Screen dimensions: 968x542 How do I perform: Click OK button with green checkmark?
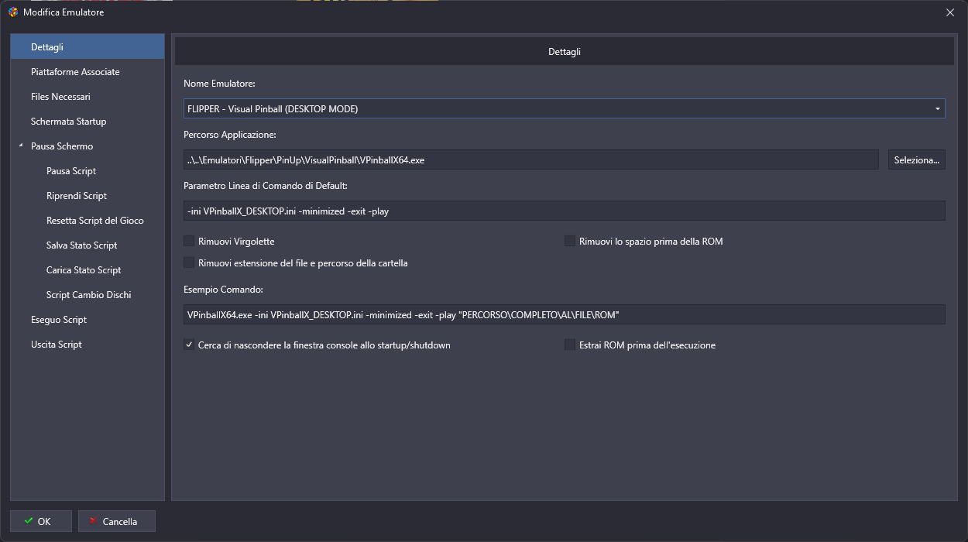pyautogui.click(x=41, y=521)
